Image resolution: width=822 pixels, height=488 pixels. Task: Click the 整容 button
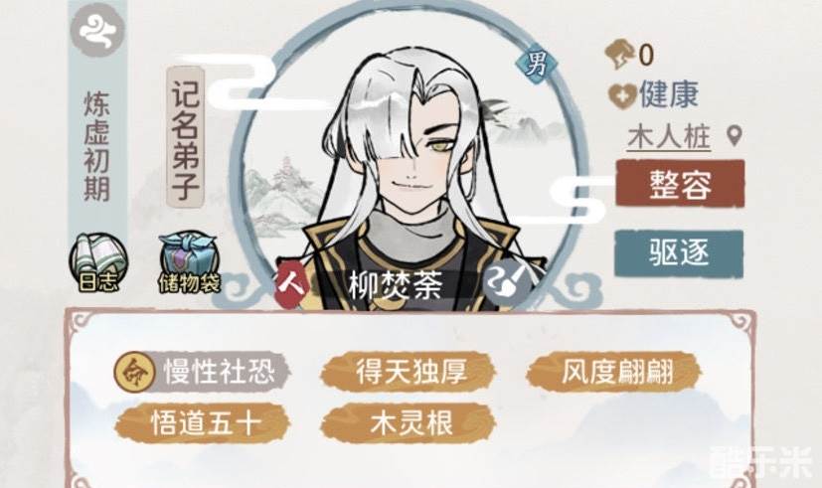coord(680,184)
